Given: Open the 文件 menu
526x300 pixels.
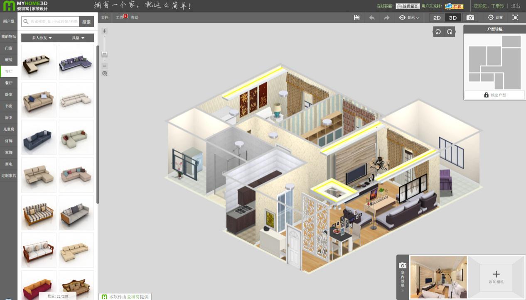Looking at the screenshot, I should (x=105, y=17).
